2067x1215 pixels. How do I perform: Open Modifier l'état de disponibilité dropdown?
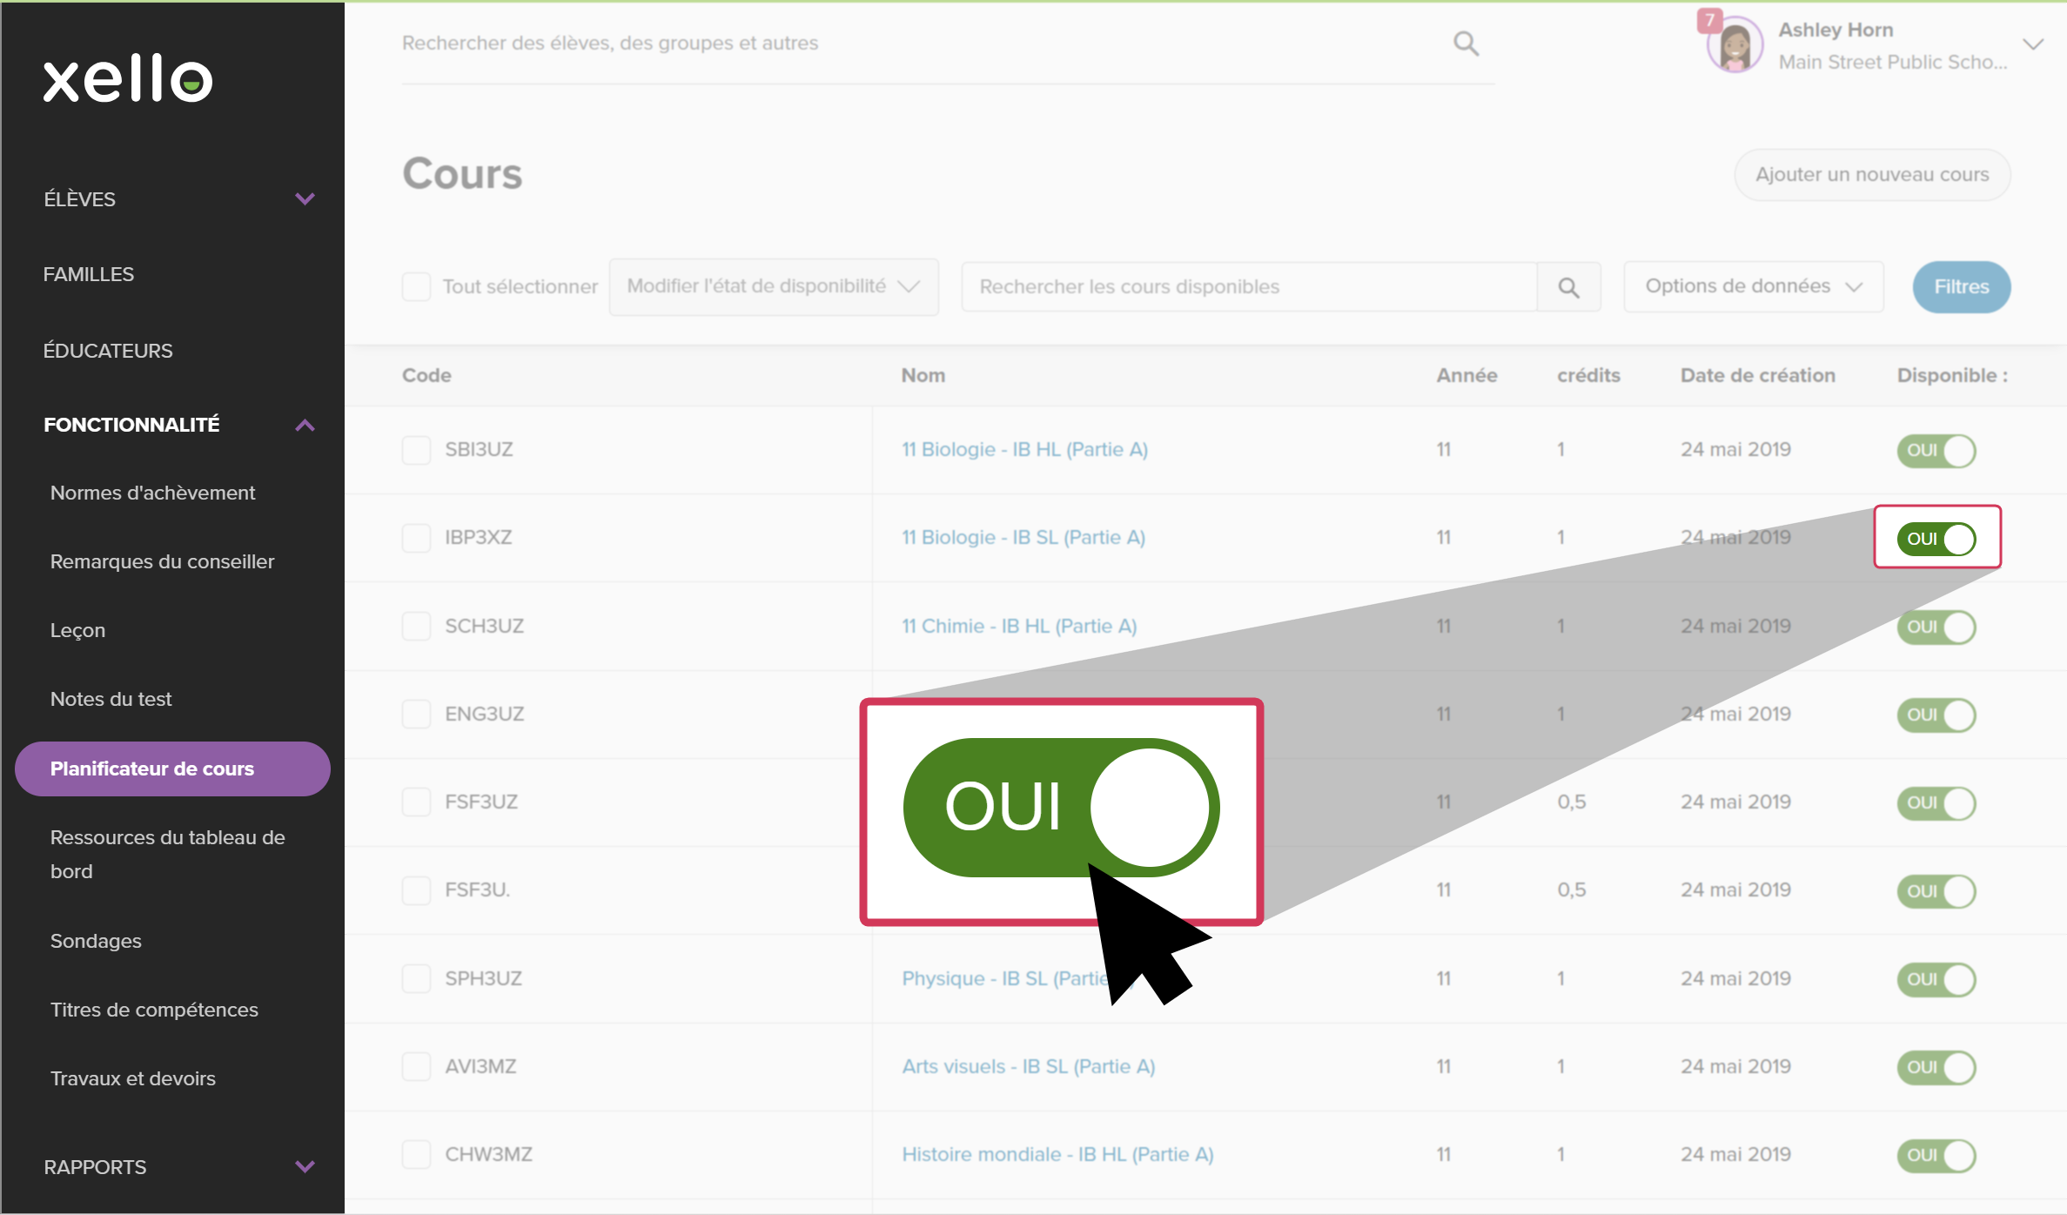pos(773,286)
